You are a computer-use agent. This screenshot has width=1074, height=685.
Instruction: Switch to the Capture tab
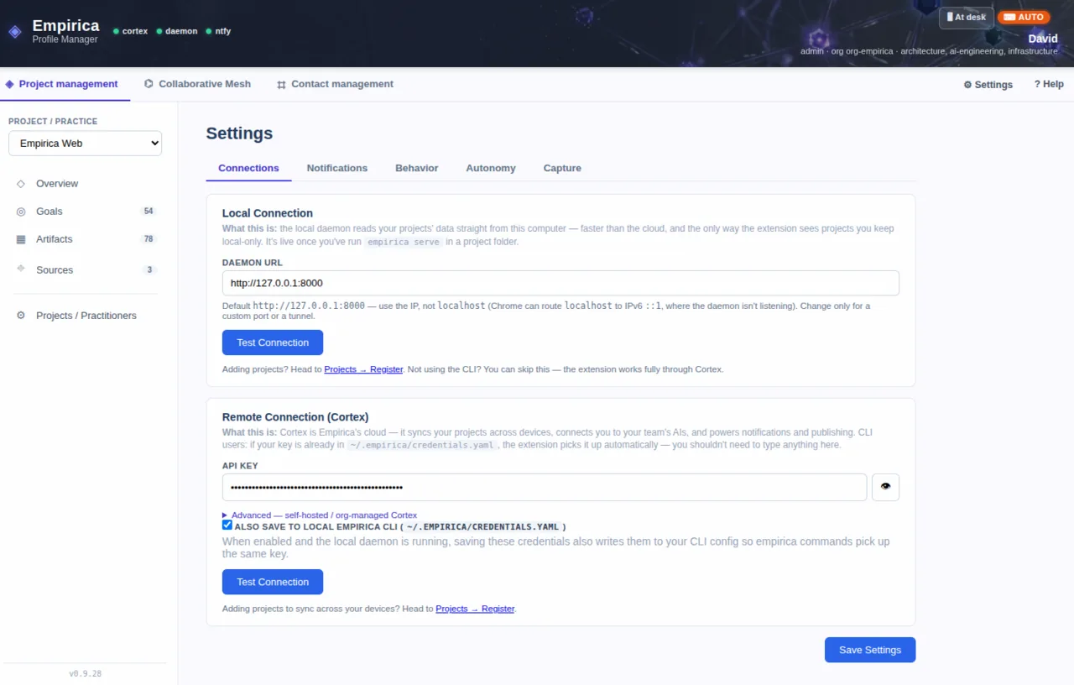point(562,168)
